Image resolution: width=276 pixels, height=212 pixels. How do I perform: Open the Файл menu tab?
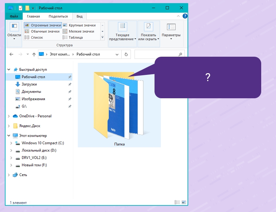14,16
